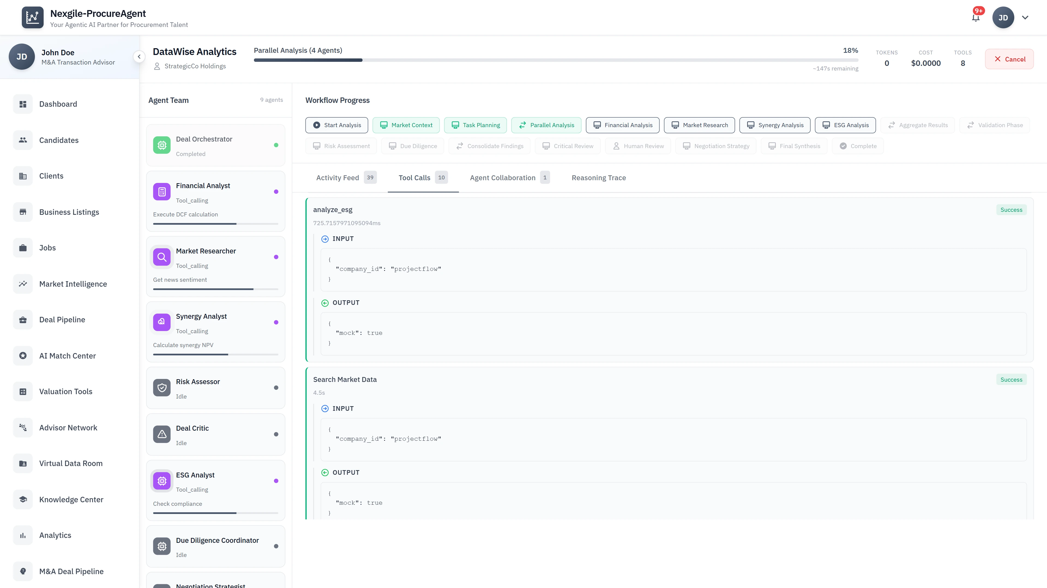
Task: Open the Knowledge Center graduation icon
Action: [x=23, y=499]
